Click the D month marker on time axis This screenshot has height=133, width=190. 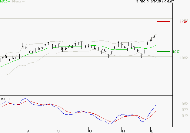click(x=152, y=131)
